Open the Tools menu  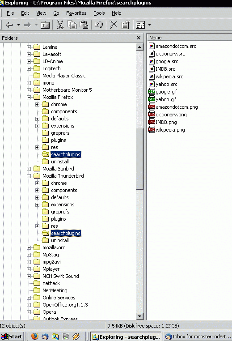coord(99,13)
